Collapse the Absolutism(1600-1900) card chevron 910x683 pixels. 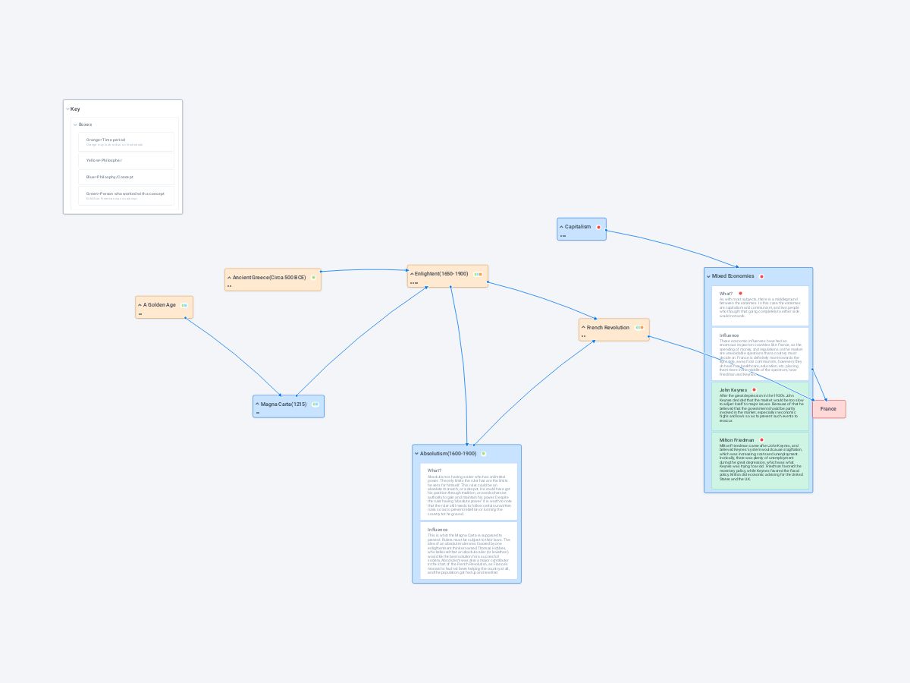416,454
